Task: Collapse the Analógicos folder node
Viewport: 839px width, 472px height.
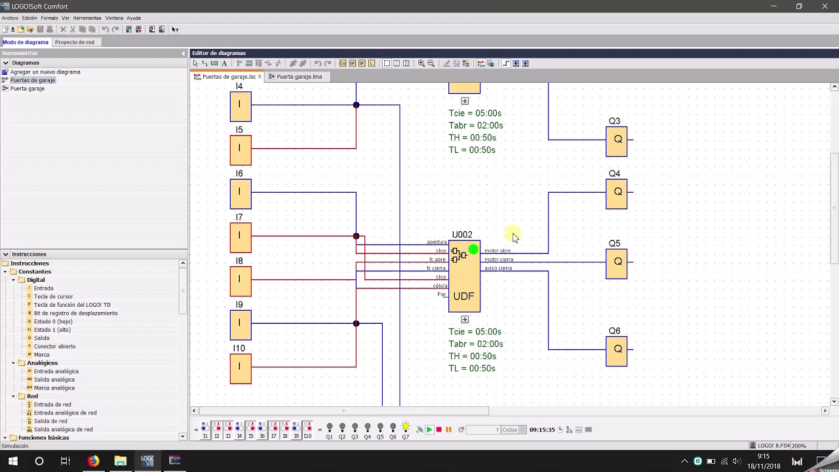Action: (13, 363)
